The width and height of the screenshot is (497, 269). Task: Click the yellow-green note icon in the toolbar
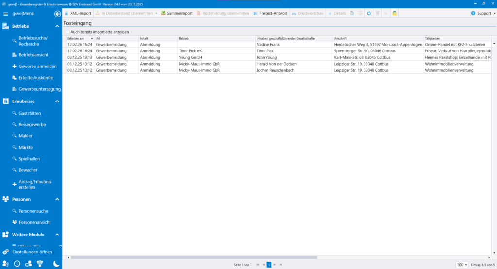point(395,13)
